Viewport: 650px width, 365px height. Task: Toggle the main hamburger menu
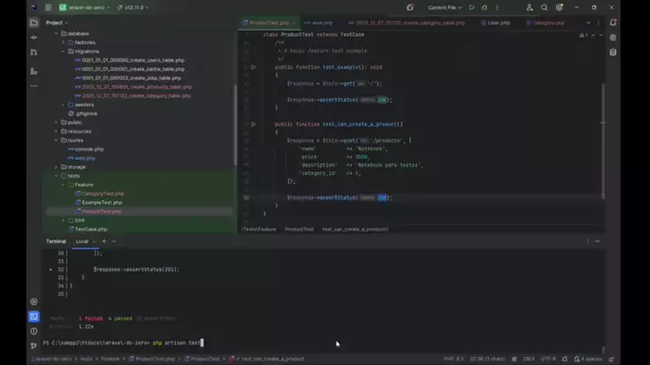point(48,7)
